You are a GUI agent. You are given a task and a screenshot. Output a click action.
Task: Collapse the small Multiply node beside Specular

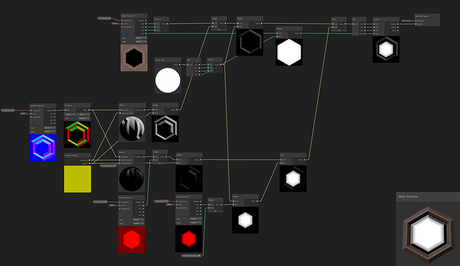[160, 163]
